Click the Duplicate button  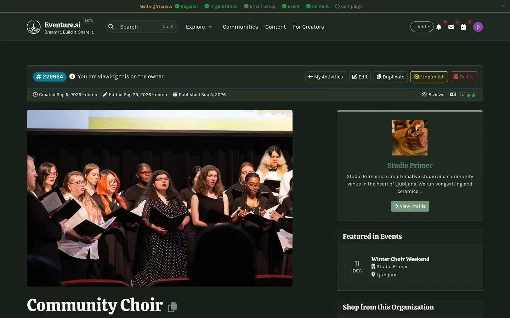pos(391,77)
